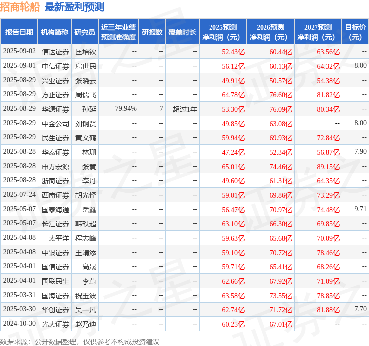Select the 国联民生 institution cell
Viewport: 369px width, 346px height.
pyautogui.click(x=55, y=281)
